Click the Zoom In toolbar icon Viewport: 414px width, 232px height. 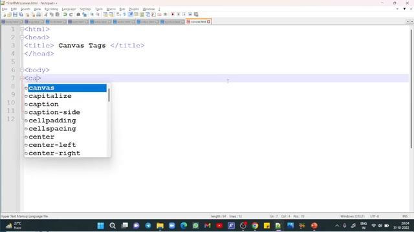pos(92,14)
